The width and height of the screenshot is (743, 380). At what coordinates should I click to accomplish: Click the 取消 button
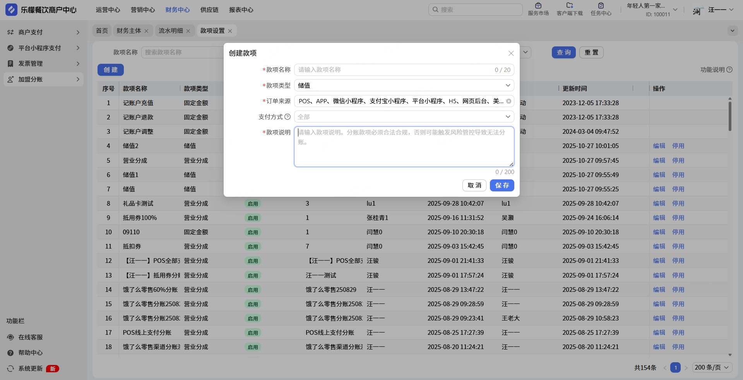pos(474,186)
